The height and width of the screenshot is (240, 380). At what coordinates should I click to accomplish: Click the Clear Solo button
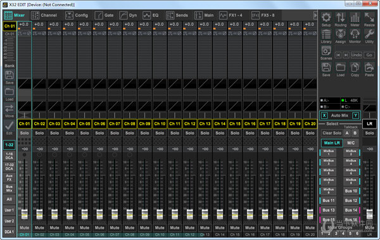[332, 133]
